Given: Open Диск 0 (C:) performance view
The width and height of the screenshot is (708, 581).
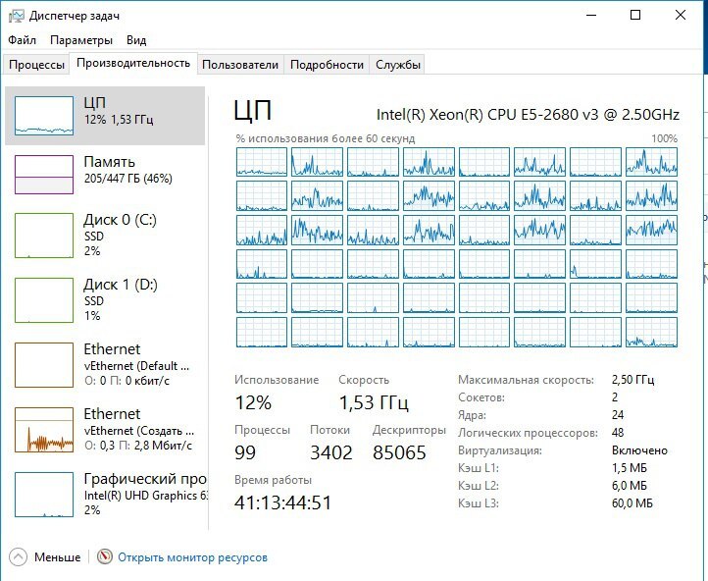Looking at the screenshot, I should point(43,236).
